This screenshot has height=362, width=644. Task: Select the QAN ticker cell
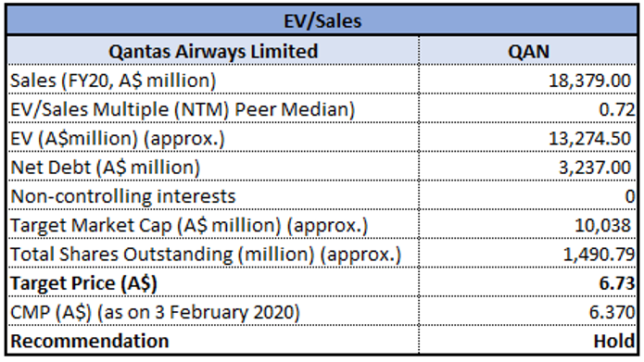pos(528,51)
